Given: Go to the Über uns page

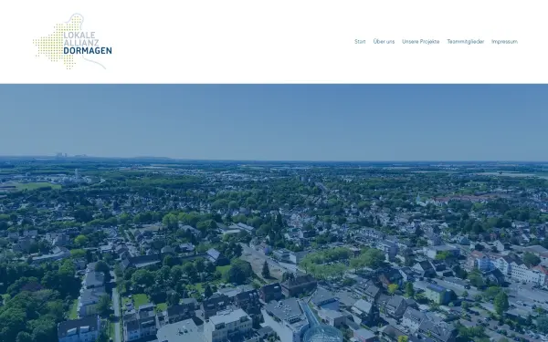Looking at the screenshot, I should coord(384,42).
